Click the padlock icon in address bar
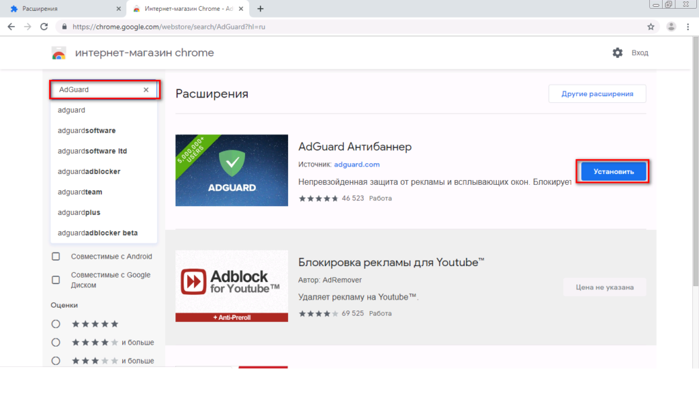Viewport: 699px width, 393px height. pyautogui.click(x=64, y=27)
